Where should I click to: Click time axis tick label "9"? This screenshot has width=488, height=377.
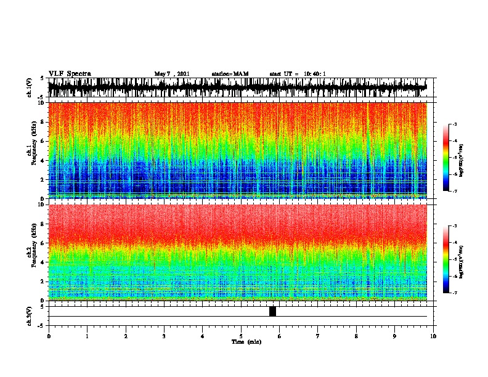click(x=394, y=336)
